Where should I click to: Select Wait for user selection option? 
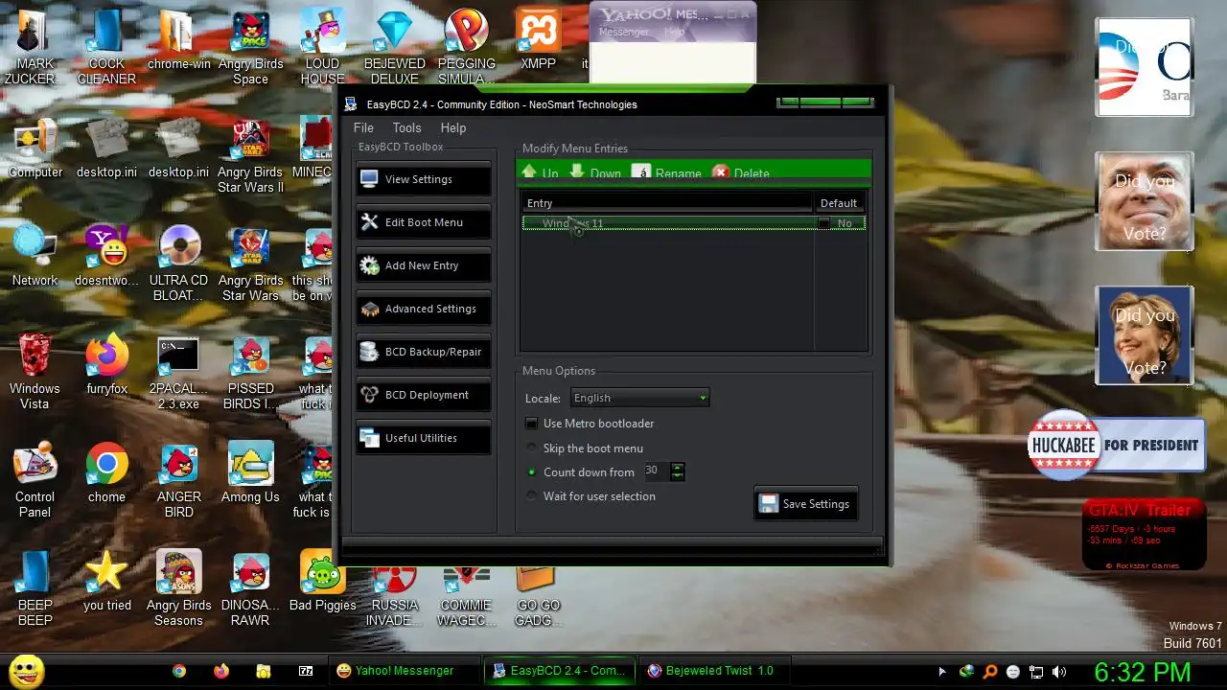tap(532, 496)
